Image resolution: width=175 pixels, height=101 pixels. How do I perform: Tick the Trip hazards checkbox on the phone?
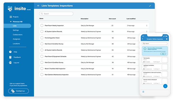click(x=165, y=60)
